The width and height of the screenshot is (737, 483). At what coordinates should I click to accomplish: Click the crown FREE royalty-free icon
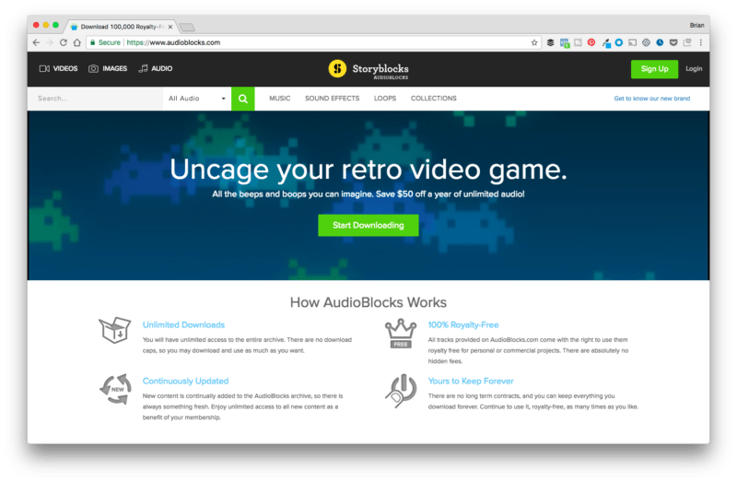pos(401,334)
